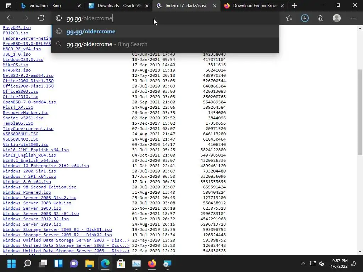The image size is (363, 272).
Task: Open Virtio-Win2000.iso link
Action: pyautogui.click(x=26, y=144)
